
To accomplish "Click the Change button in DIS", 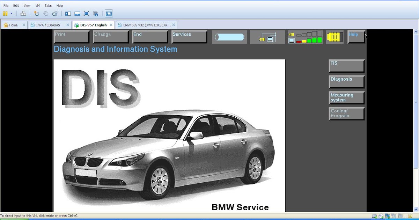I will [111, 37].
